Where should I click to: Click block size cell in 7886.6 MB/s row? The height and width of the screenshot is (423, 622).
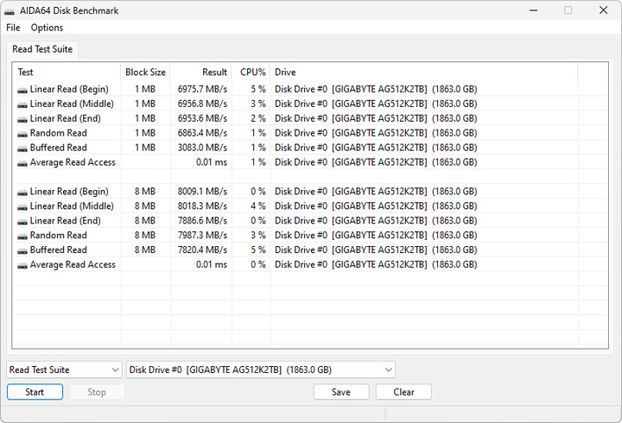click(145, 221)
